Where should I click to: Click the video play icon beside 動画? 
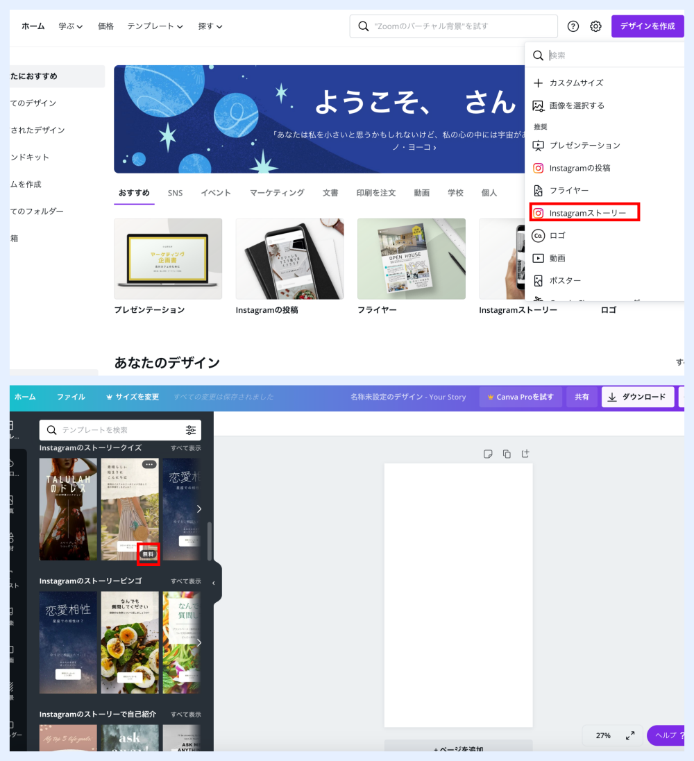(538, 258)
